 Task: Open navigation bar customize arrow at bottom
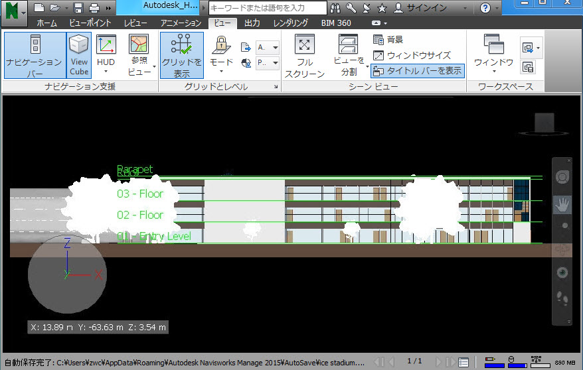[x=569, y=322]
